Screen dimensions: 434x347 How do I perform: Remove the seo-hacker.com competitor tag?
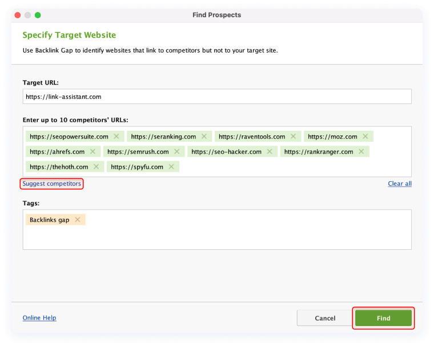[270, 151]
